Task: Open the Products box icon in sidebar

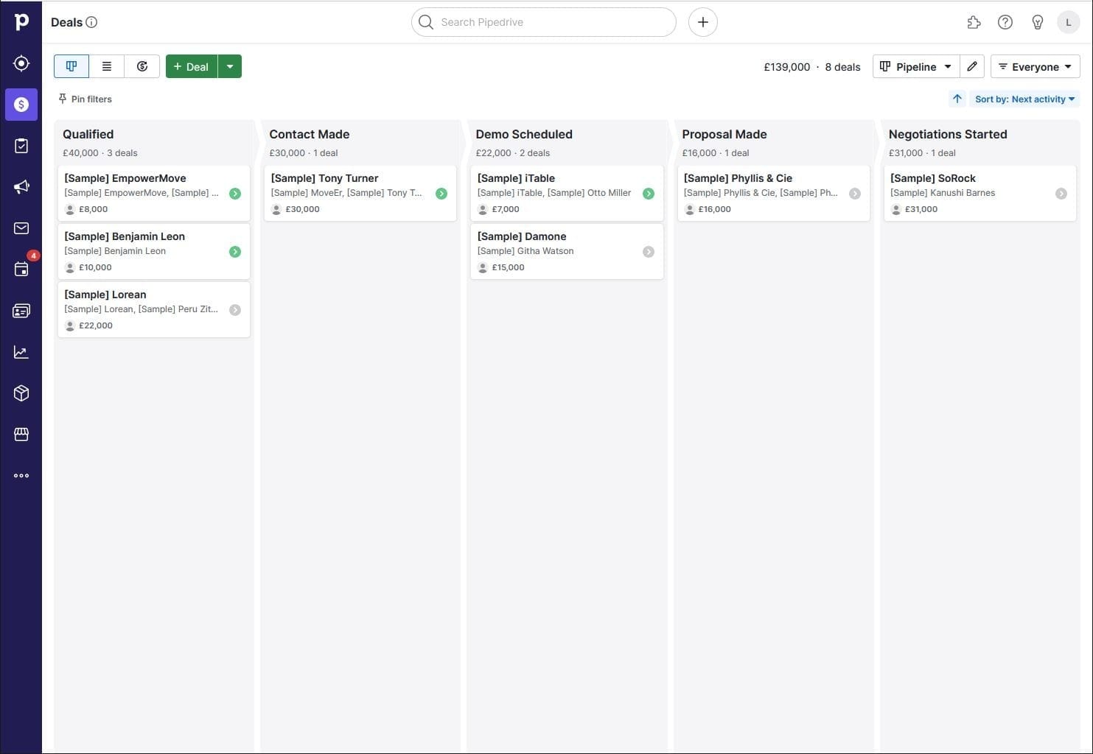Action: coord(21,392)
